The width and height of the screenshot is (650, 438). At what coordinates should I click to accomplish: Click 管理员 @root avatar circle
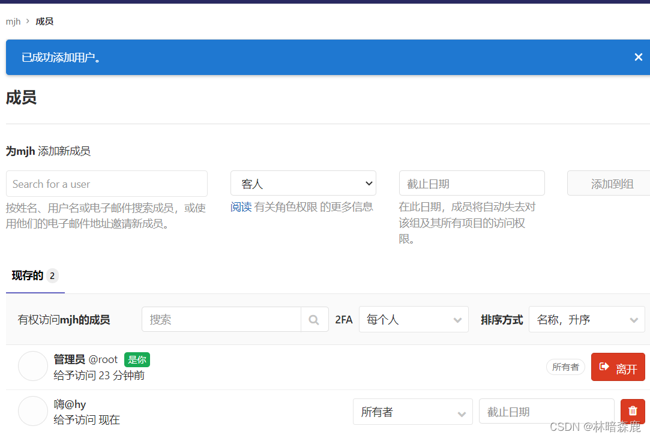(x=33, y=367)
